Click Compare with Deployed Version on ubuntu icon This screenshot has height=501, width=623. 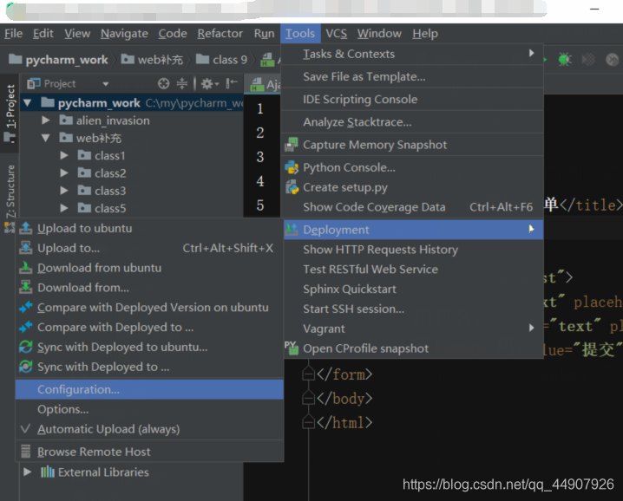coord(26,307)
